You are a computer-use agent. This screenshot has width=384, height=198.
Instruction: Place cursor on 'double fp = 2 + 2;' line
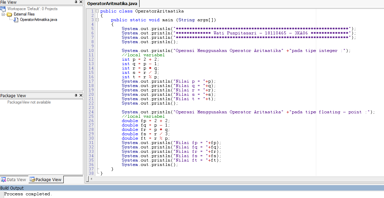click(x=146, y=121)
